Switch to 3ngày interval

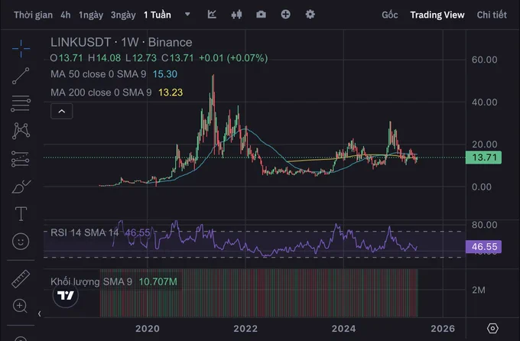(123, 15)
